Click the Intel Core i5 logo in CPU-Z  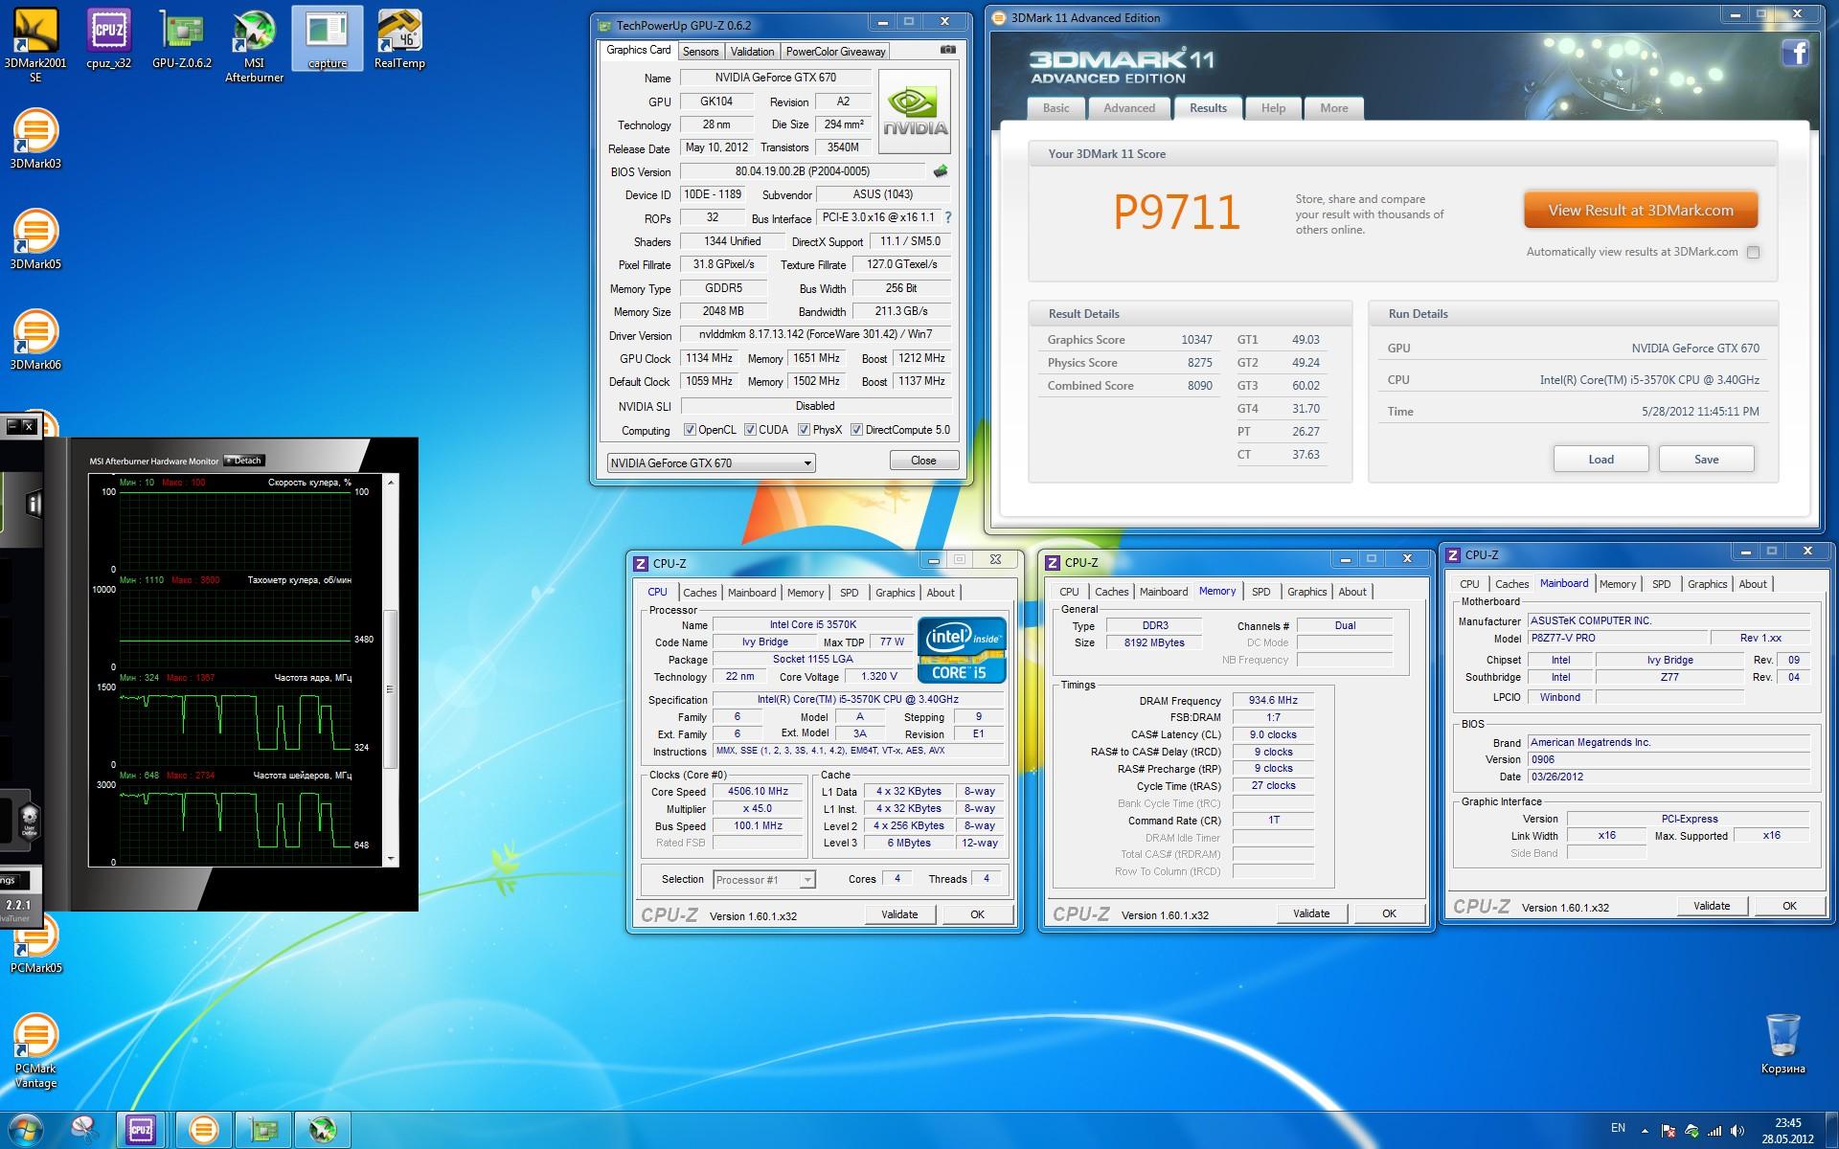(962, 651)
